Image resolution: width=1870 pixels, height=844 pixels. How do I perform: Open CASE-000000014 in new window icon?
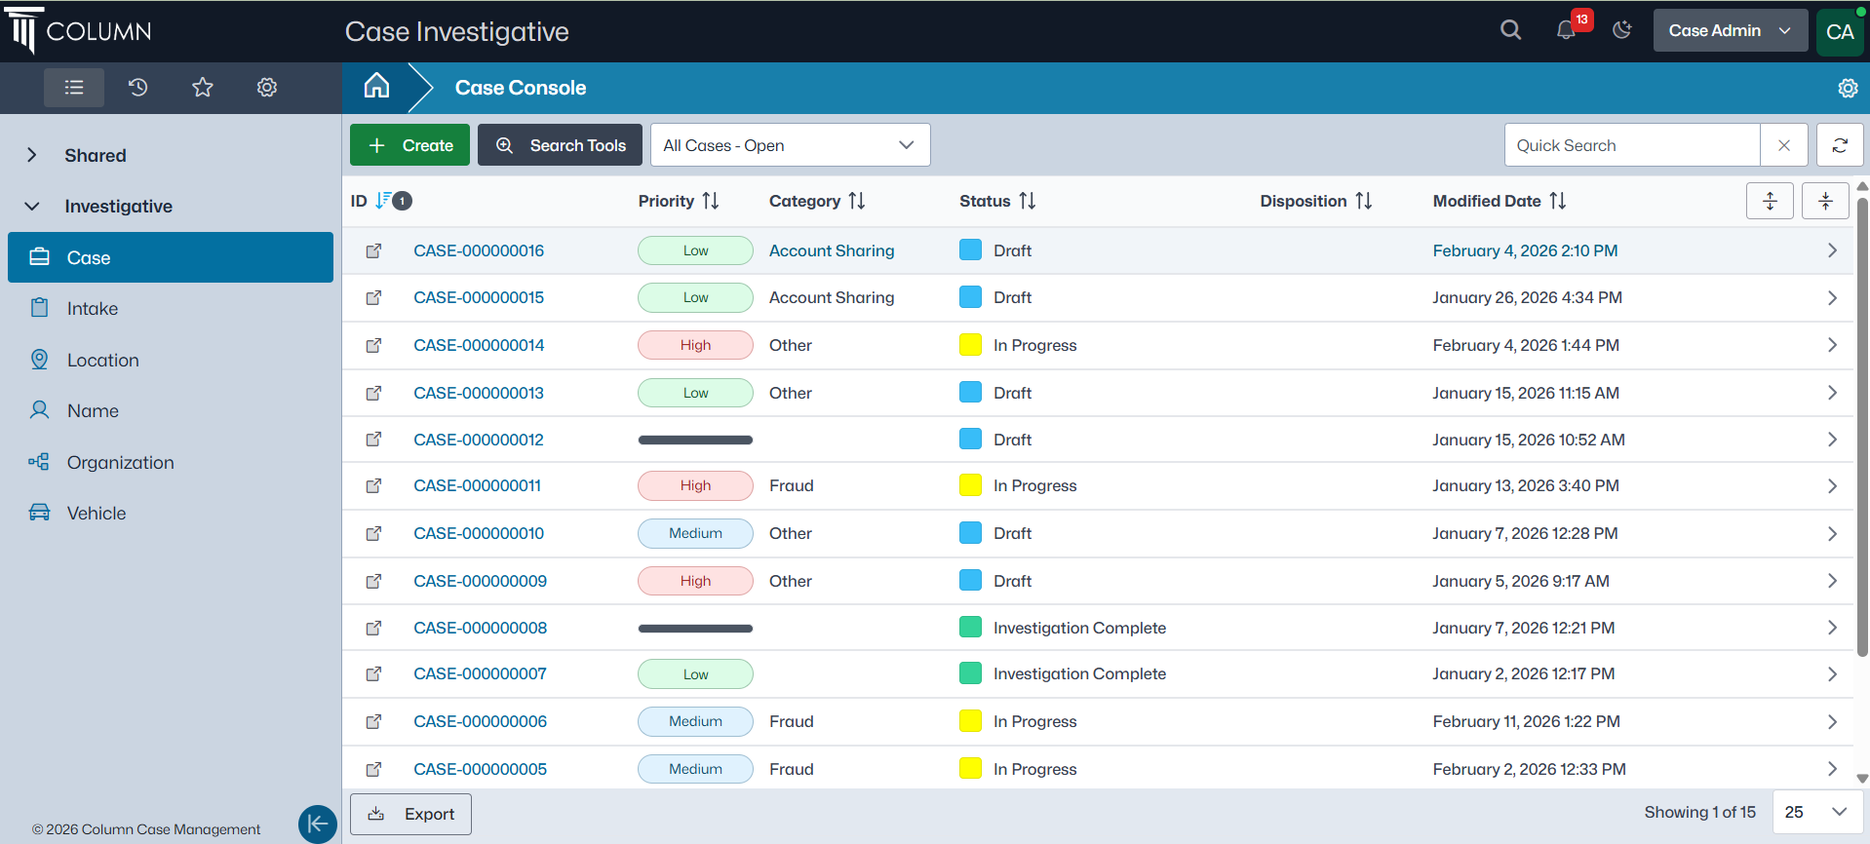373,345
